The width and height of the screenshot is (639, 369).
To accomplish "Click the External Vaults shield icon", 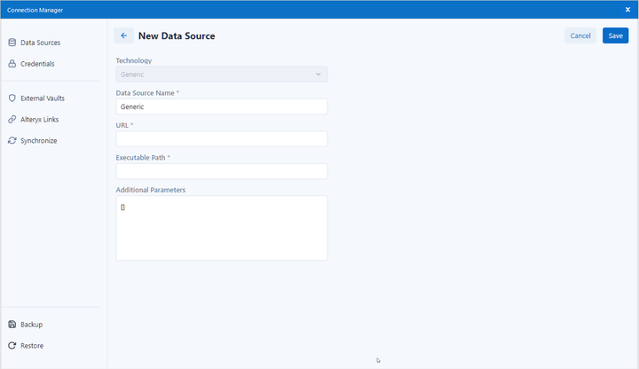I will click(x=12, y=98).
